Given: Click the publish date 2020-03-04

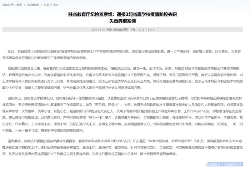Looking at the screenshot, I should coord(98,30).
